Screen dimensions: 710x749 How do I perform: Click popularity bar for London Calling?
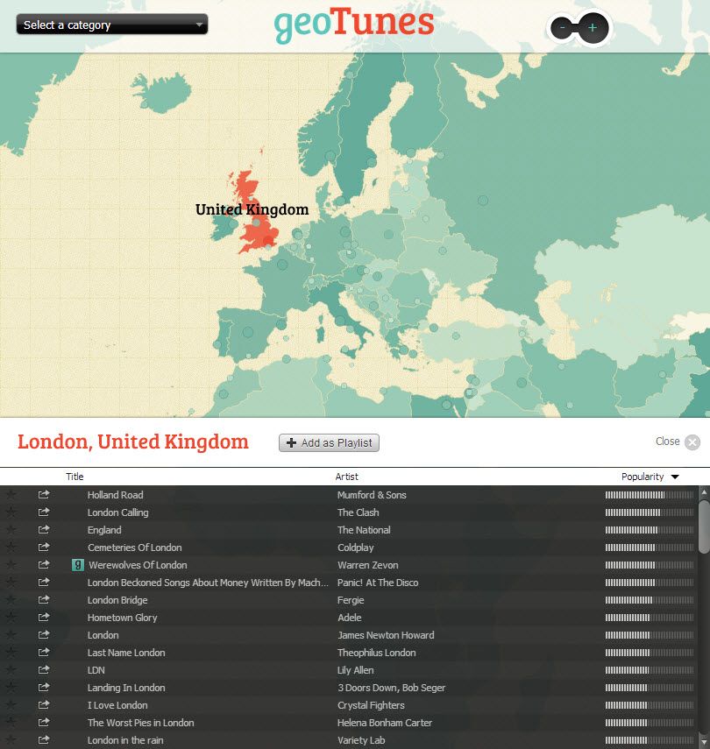click(649, 512)
